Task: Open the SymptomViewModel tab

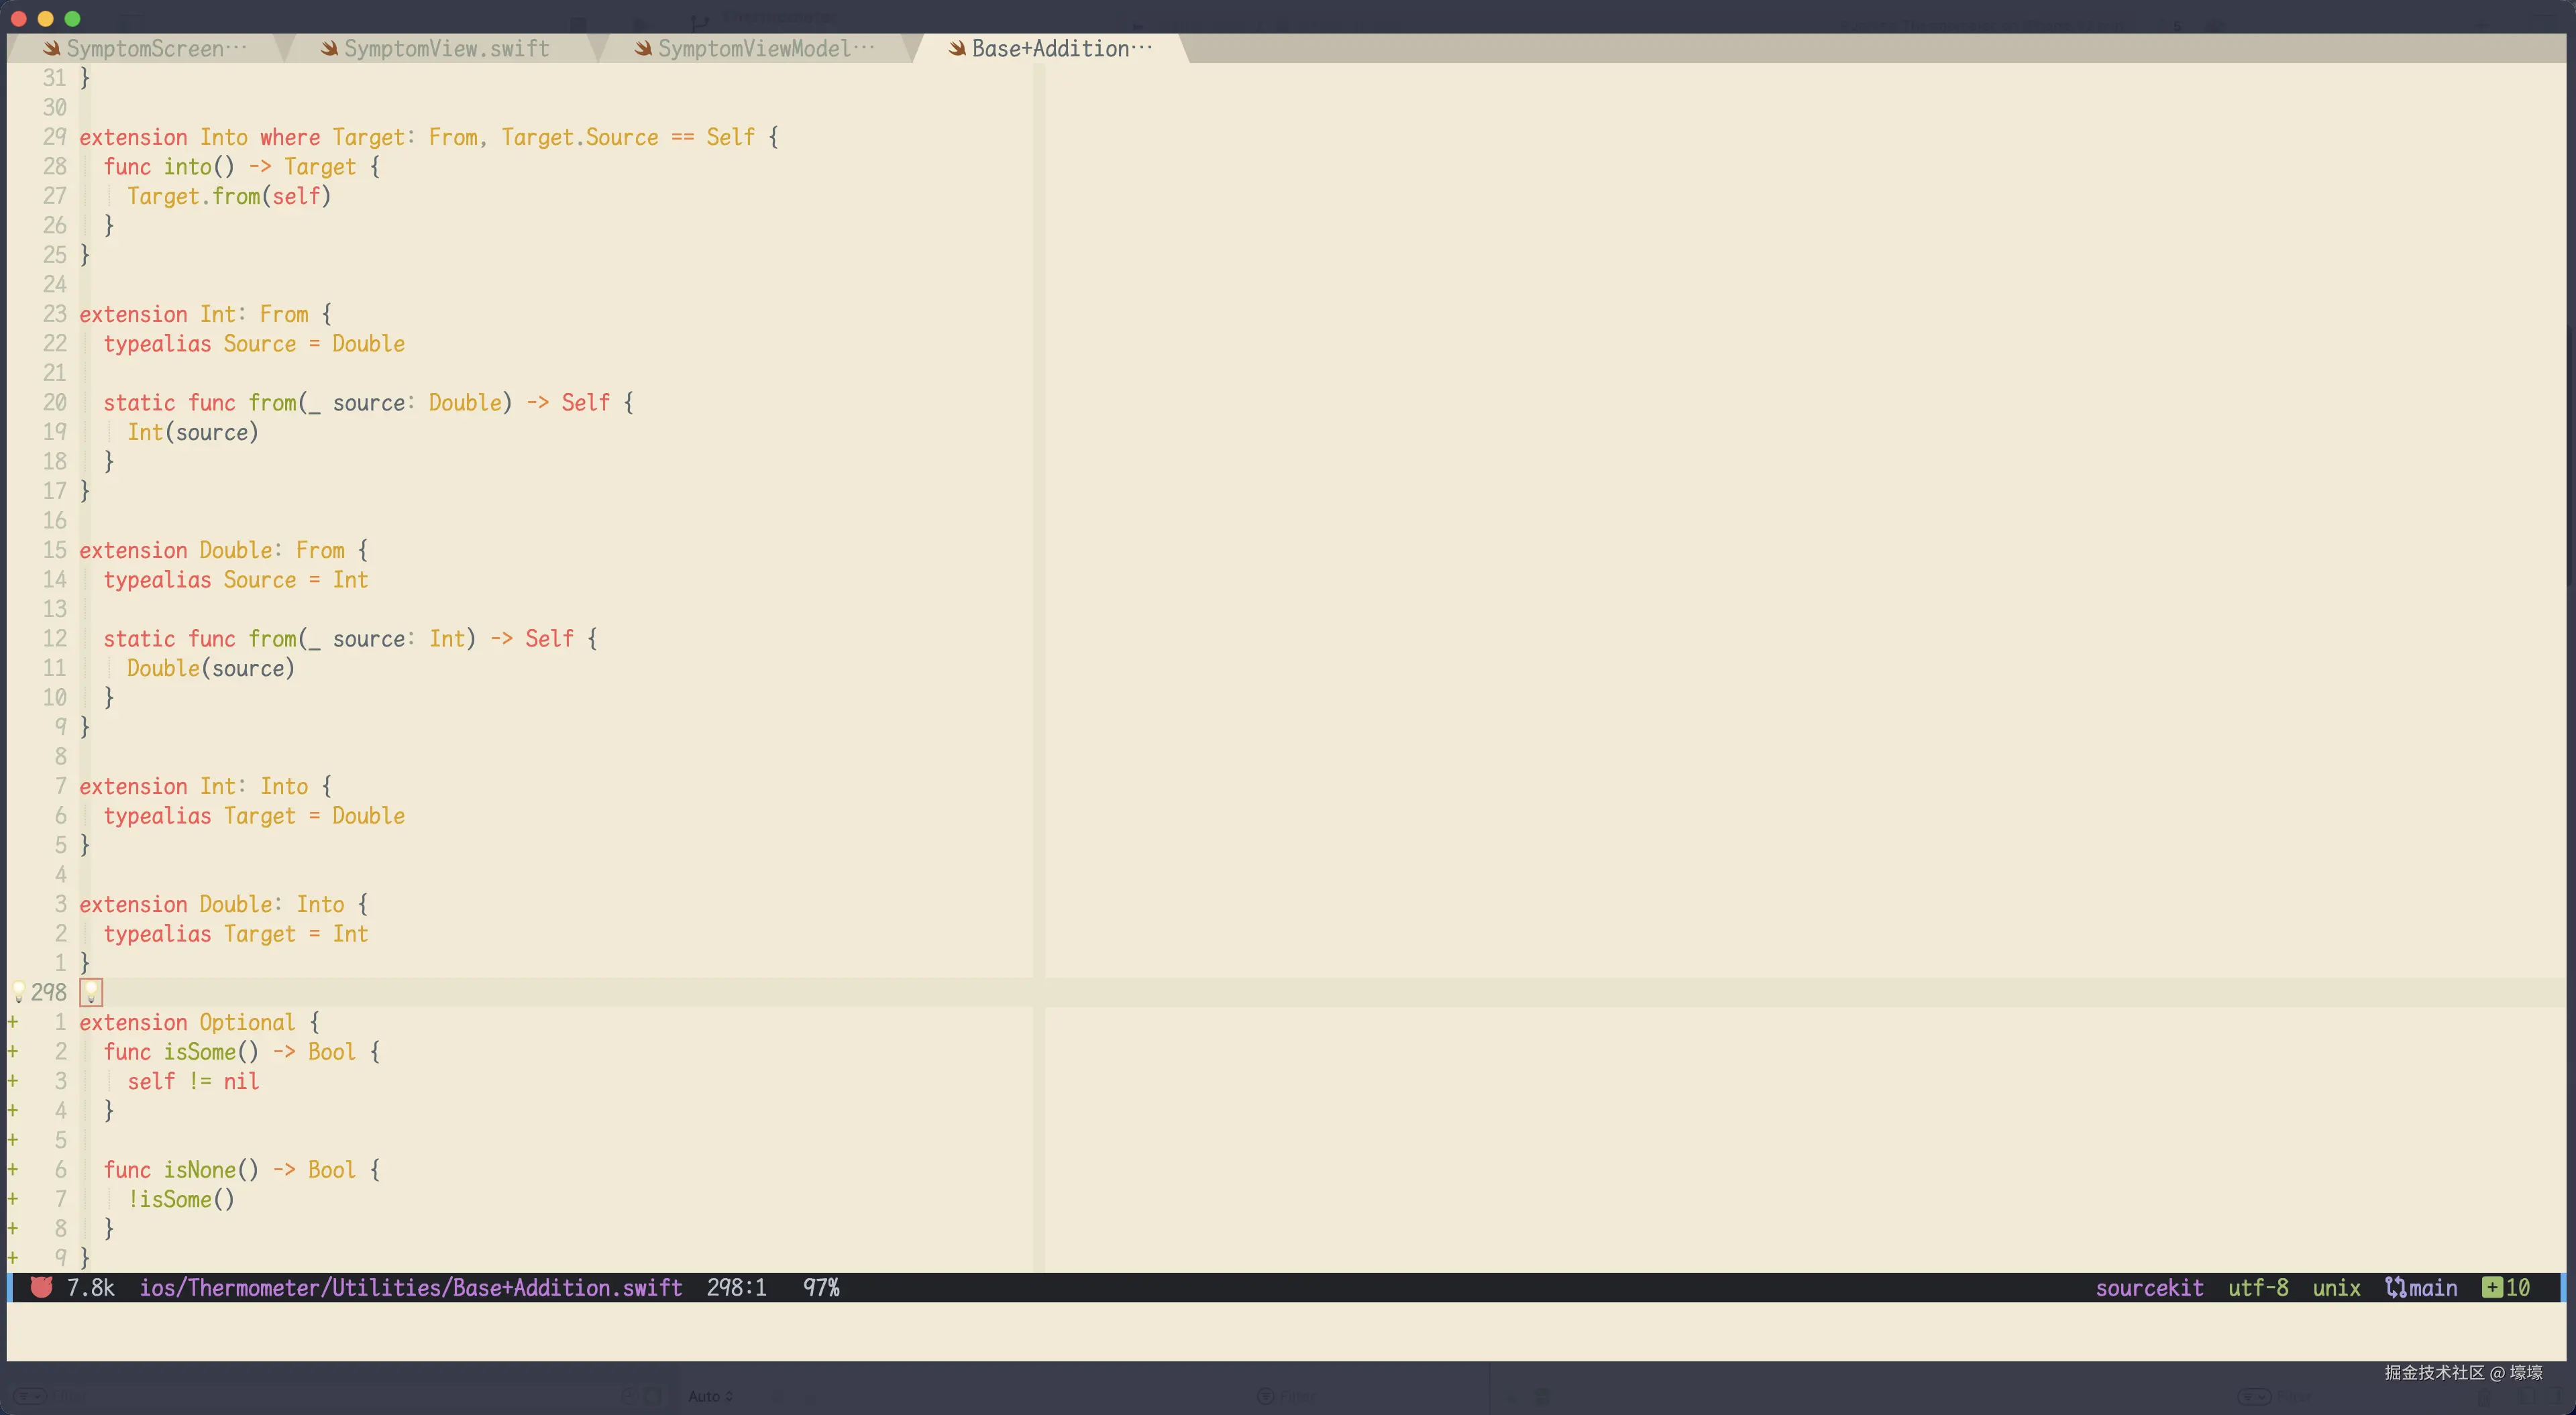Action: coord(765,48)
